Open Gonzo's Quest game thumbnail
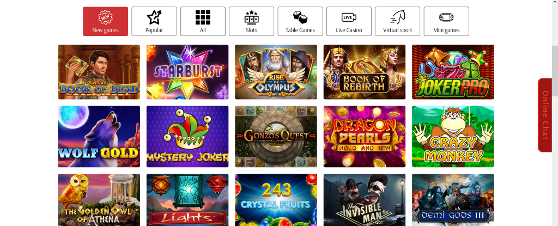 pyautogui.click(x=276, y=136)
